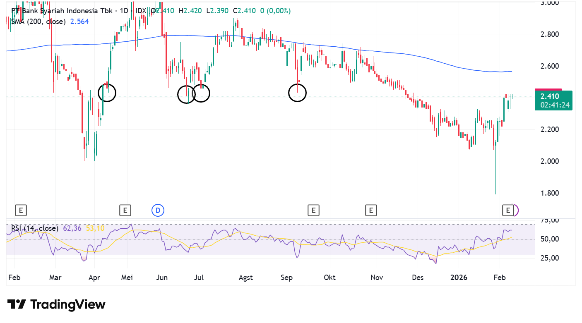Click the TradingView logo
Viewport: 582px width, 323px height.
(57, 305)
